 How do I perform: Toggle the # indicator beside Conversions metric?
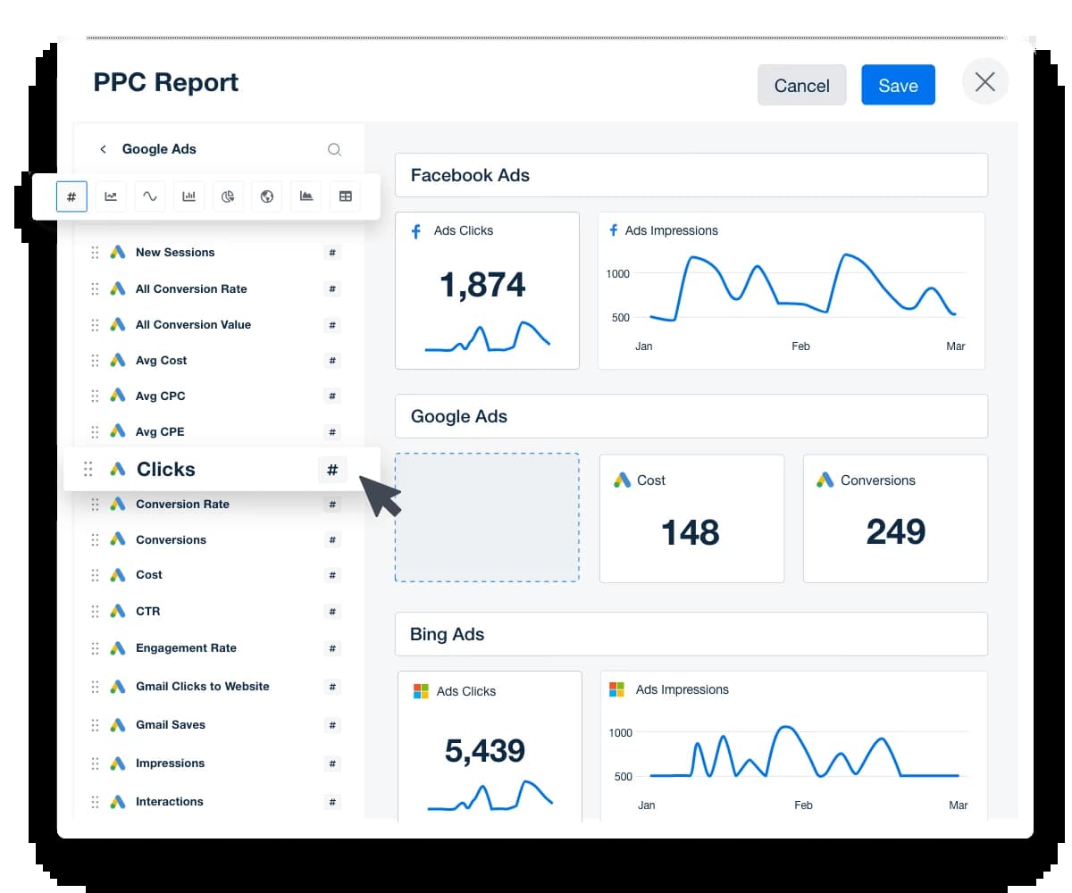point(332,539)
